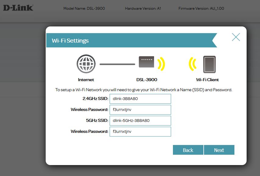
Task: Click the 'Internet' label under the globe
Action: point(86,80)
